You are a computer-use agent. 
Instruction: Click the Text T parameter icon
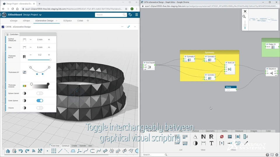(x=211, y=143)
